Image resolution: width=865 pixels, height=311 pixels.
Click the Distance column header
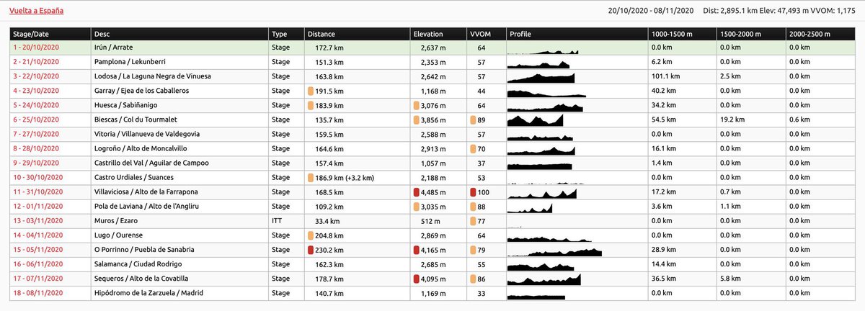[357, 34]
